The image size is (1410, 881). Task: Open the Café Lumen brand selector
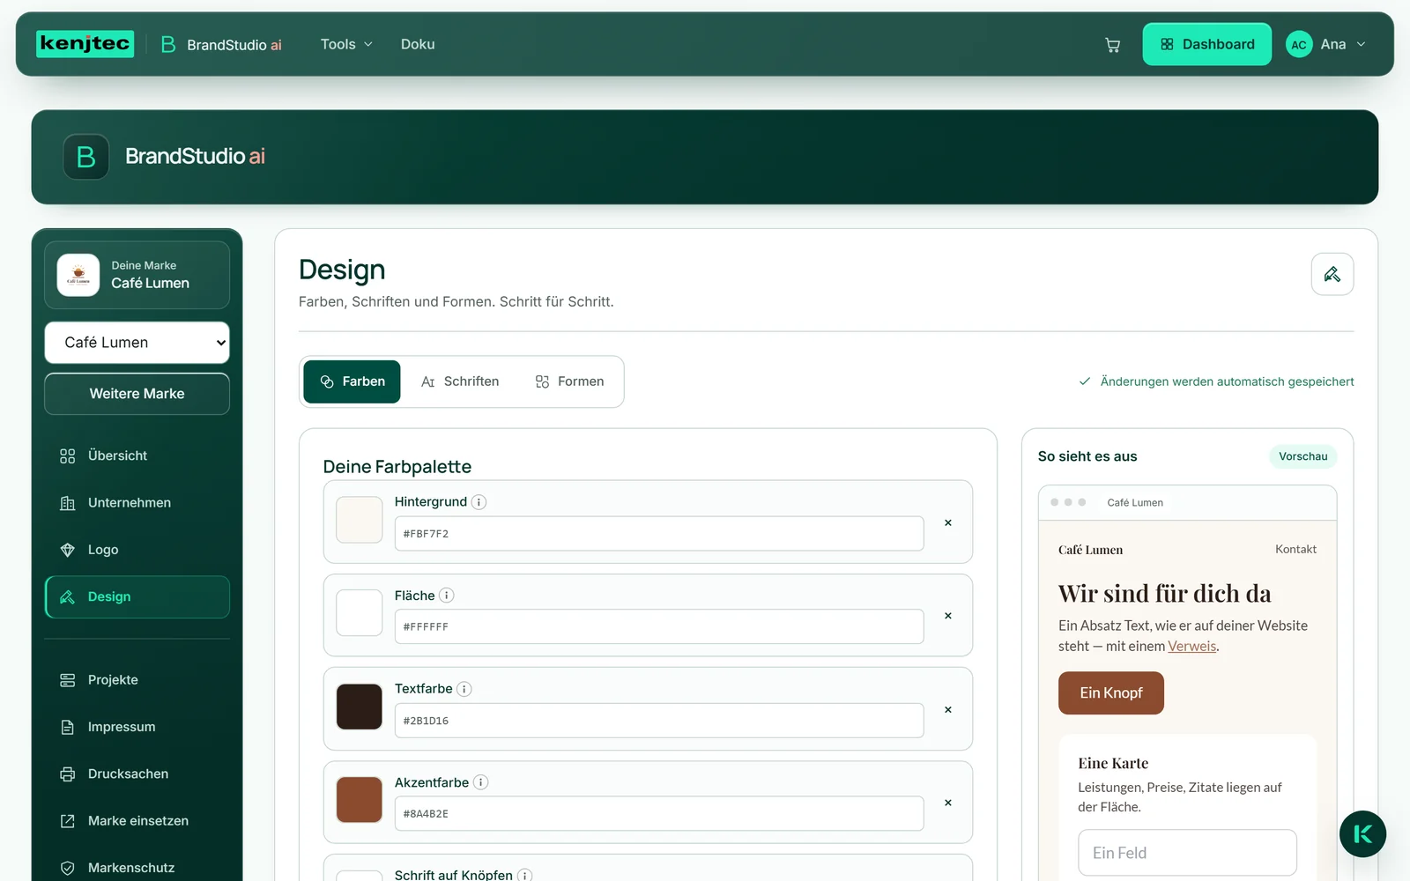pyautogui.click(x=137, y=343)
